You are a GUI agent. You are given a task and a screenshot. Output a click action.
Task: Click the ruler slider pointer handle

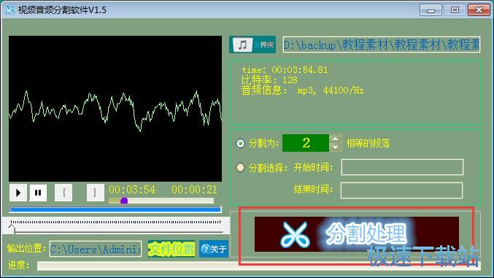coord(12,228)
